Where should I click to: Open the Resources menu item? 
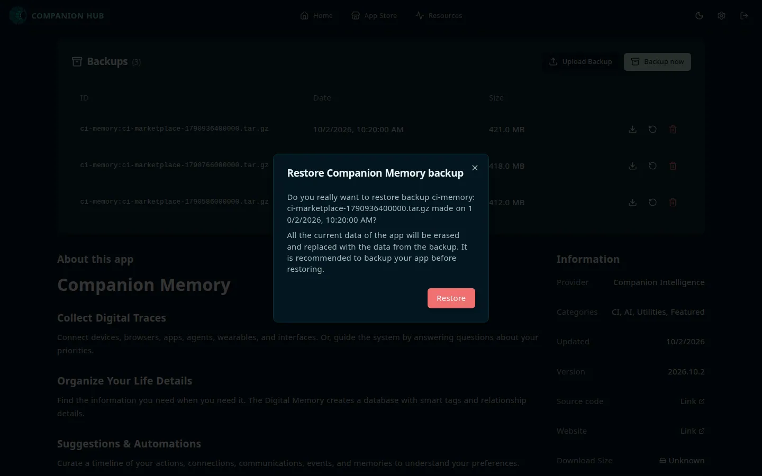pyautogui.click(x=439, y=16)
